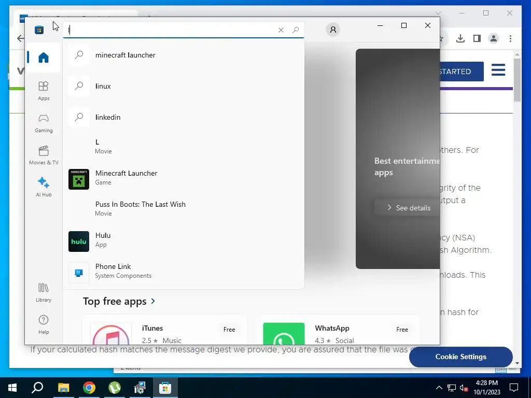Open the Gaming section in sidebar
531x398 pixels.
(x=44, y=123)
